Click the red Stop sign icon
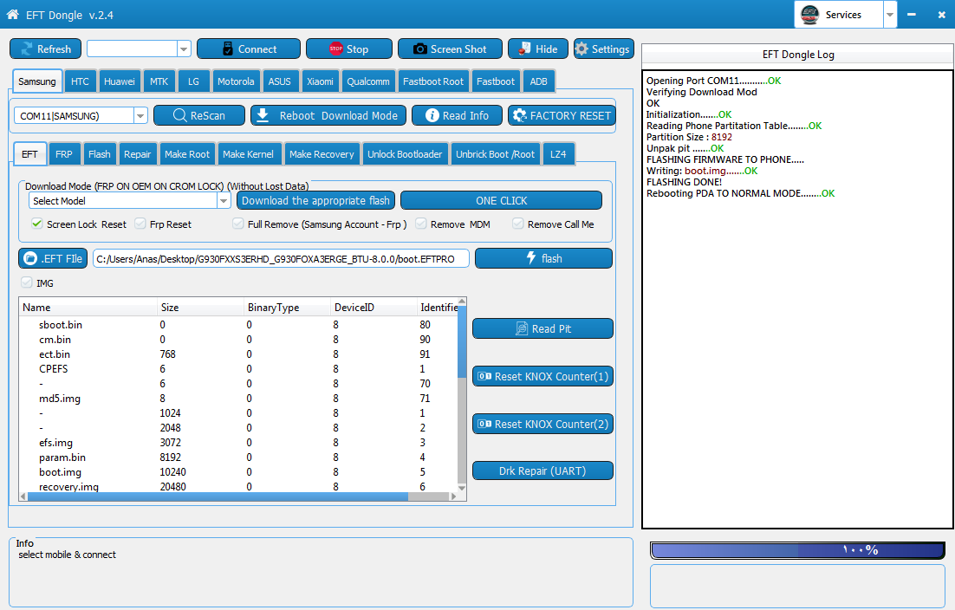The image size is (955, 610). (335, 49)
